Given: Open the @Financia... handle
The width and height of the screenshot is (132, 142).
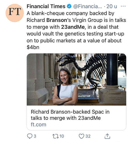Looking at the screenshot, I should point(88,7).
